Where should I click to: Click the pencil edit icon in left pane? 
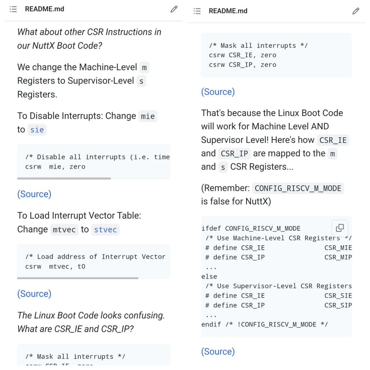(x=174, y=9)
